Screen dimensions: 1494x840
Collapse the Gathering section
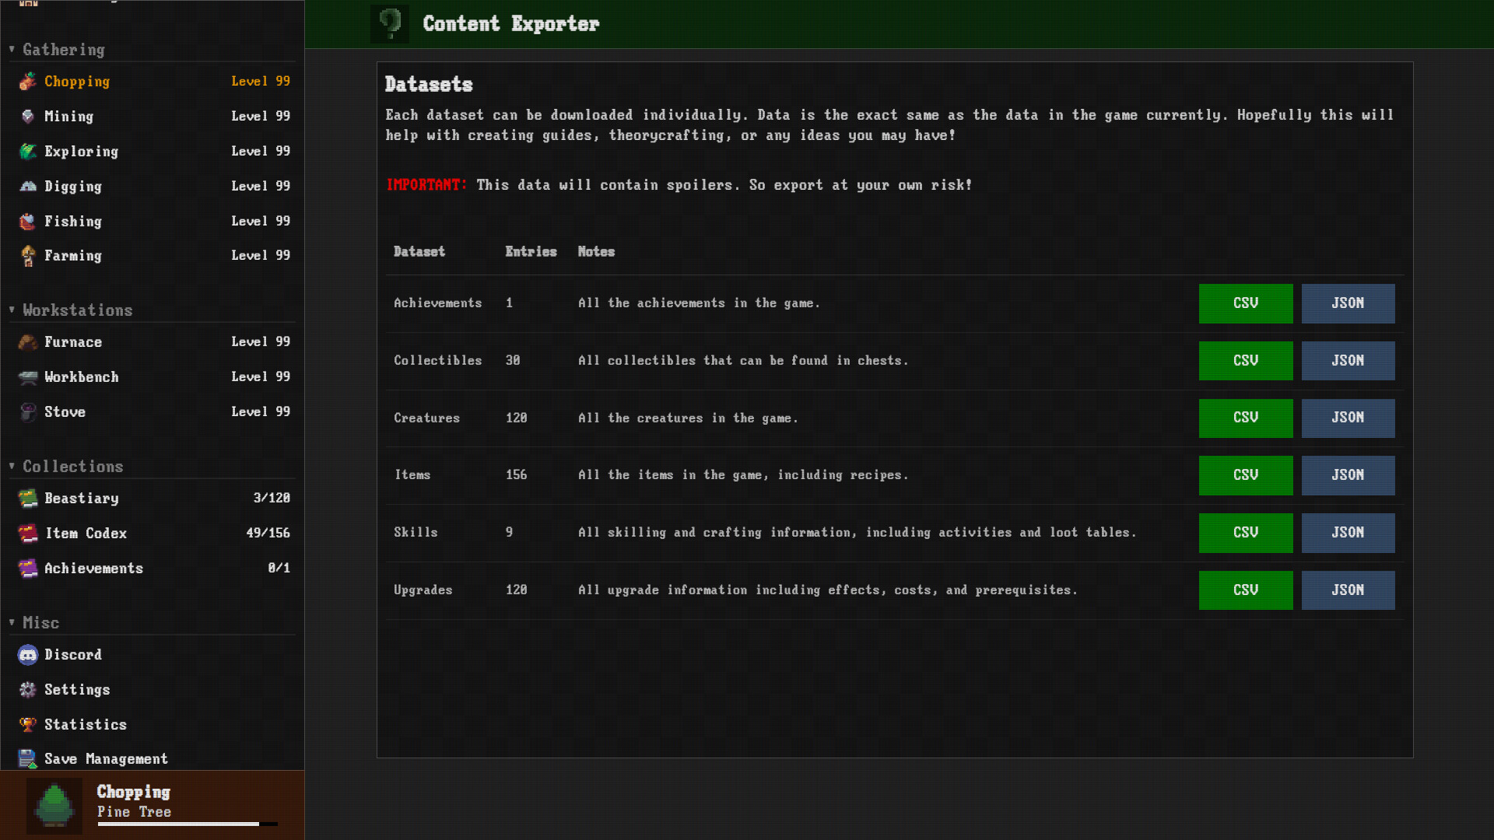click(x=12, y=50)
